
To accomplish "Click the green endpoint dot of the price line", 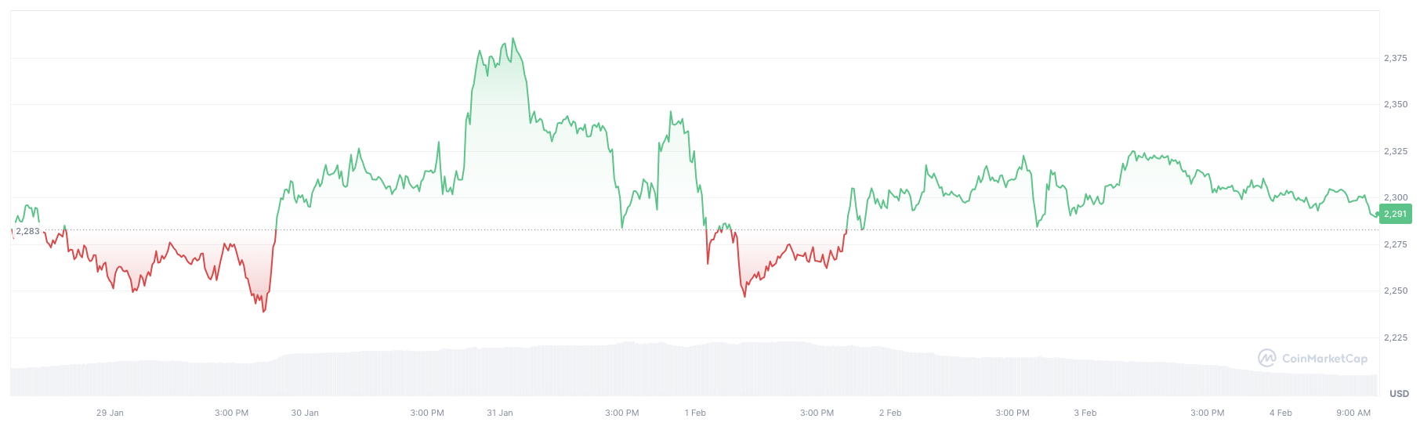I will click(x=1377, y=214).
